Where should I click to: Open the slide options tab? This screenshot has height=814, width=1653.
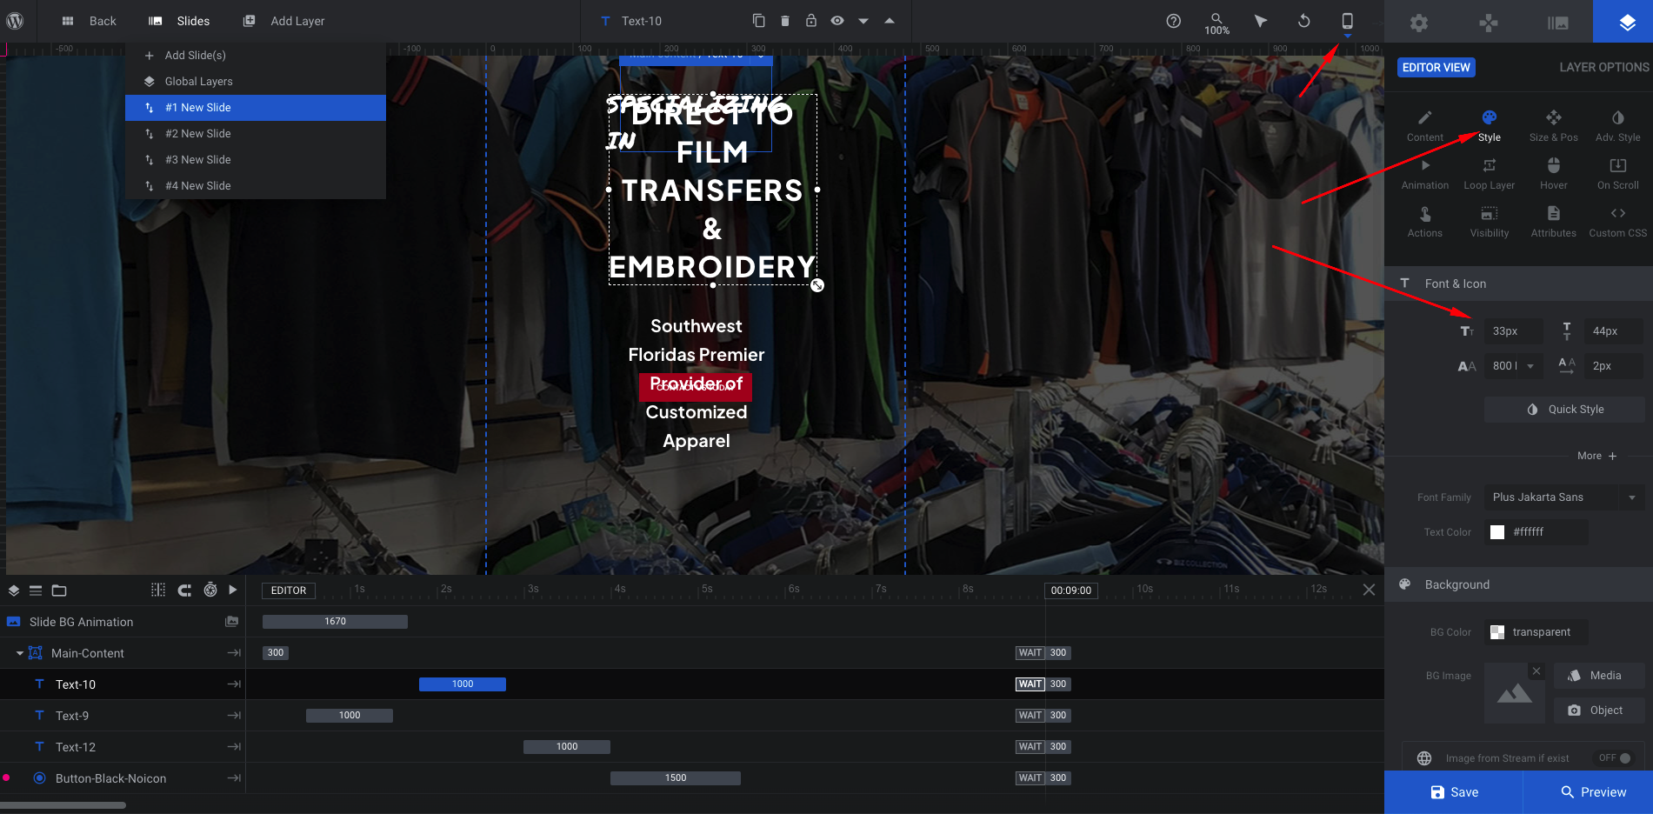[1558, 23]
